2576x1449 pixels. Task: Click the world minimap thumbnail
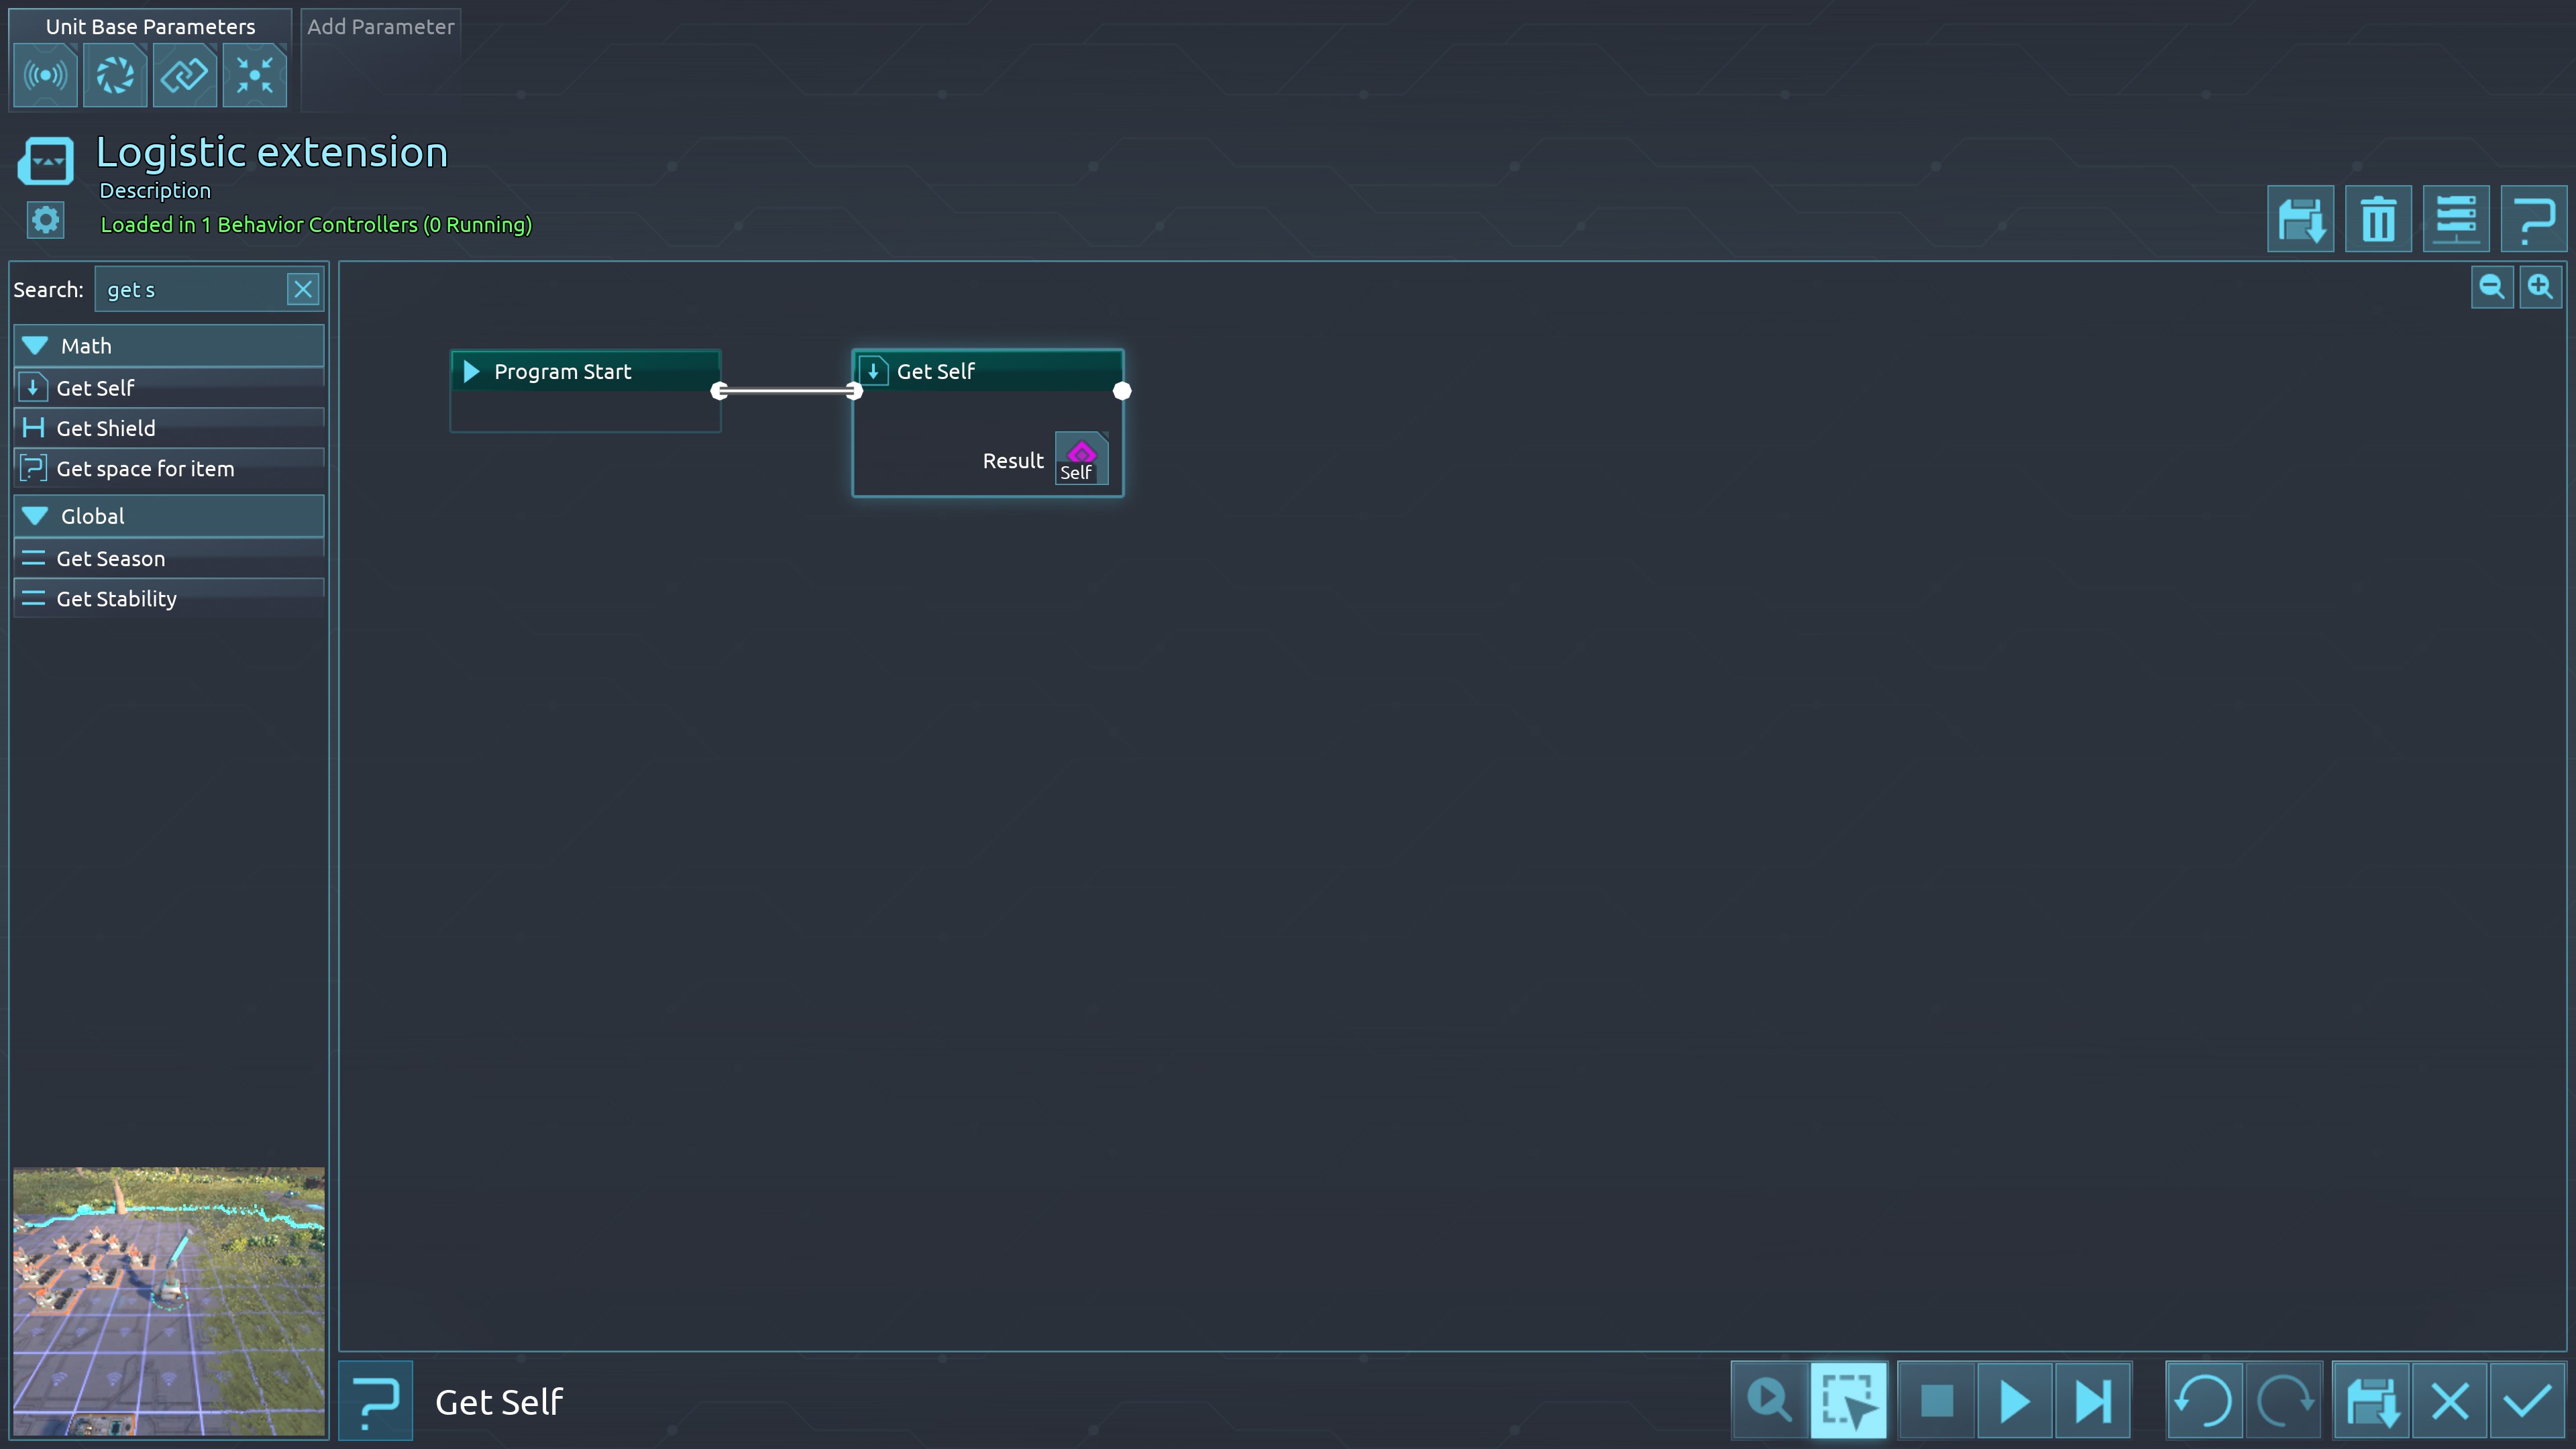(168, 1300)
